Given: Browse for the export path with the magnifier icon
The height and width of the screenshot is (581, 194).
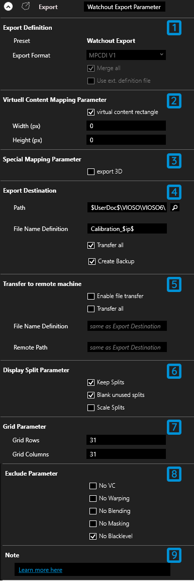Looking at the screenshot, I should tap(175, 208).
